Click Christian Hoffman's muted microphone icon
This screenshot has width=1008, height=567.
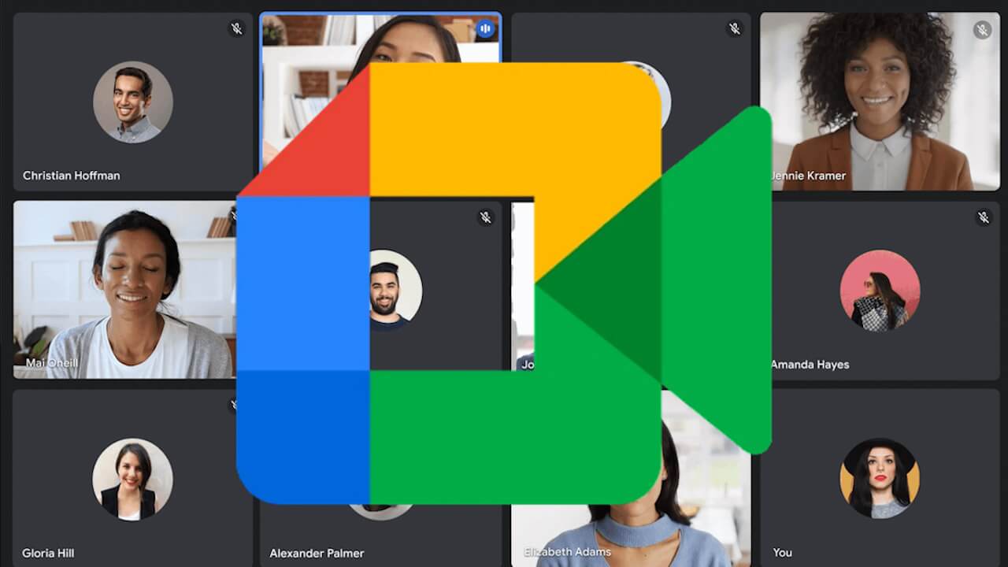(x=237, y=29)
